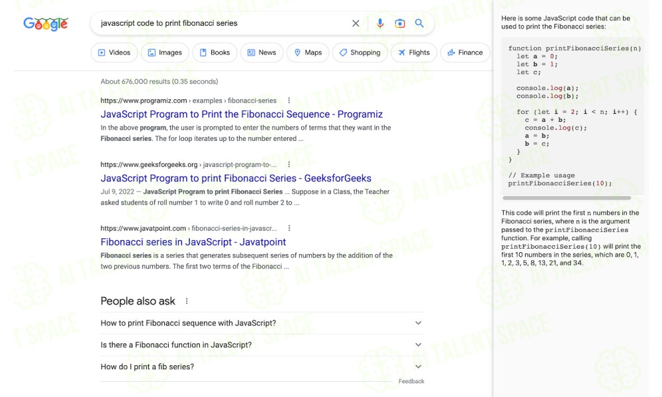Switch to the Finance filter tab
The width and height of the screenshot is (662, 397).
coord(465,52)
